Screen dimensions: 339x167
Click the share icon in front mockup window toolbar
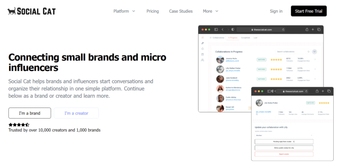(x=317, y=91)
